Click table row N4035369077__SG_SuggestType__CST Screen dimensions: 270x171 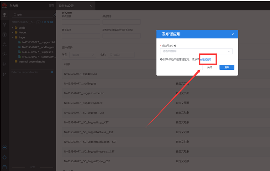166,161
